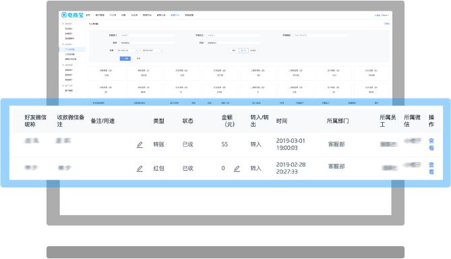Click the selected middle quick date-range button
The width and height of the screenshot is (451, 259).
243,51
